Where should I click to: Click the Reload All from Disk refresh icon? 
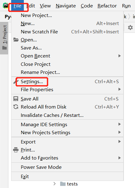[16, 107]
